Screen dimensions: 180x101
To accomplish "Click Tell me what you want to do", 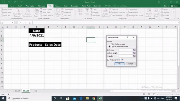I will [117, 6].
